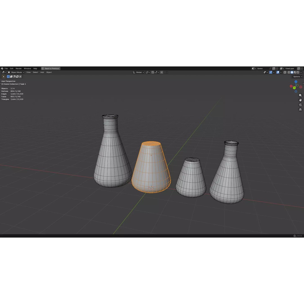Click the Scene name field
The height and width of the screenshot is (304, 304).
click(263, 68)
